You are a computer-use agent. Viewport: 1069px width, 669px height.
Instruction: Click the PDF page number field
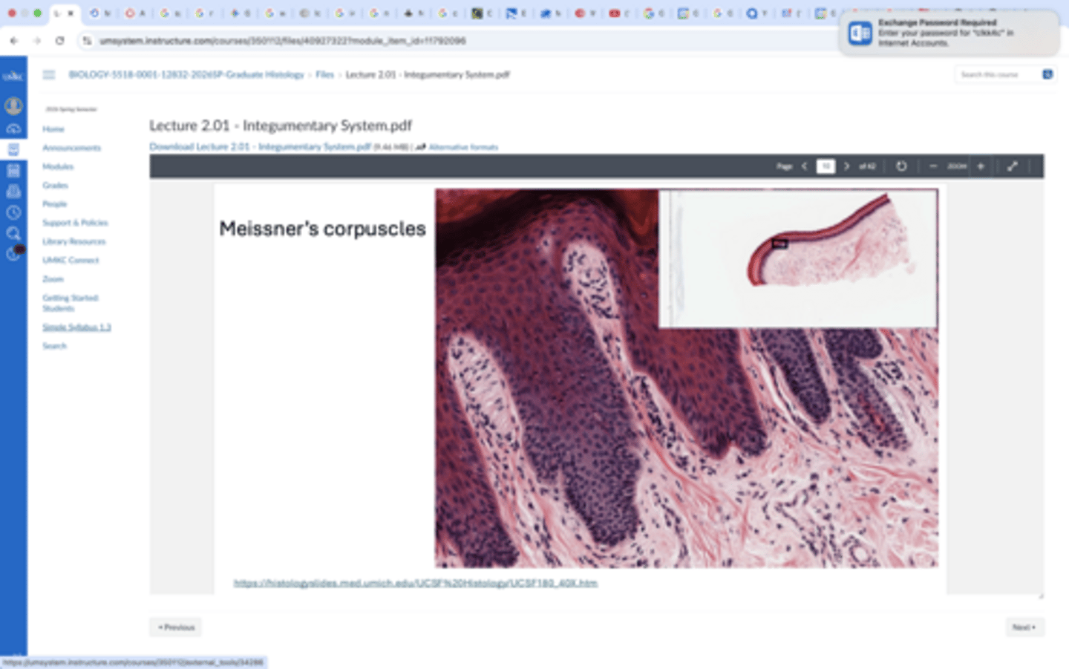pos(826,166)
